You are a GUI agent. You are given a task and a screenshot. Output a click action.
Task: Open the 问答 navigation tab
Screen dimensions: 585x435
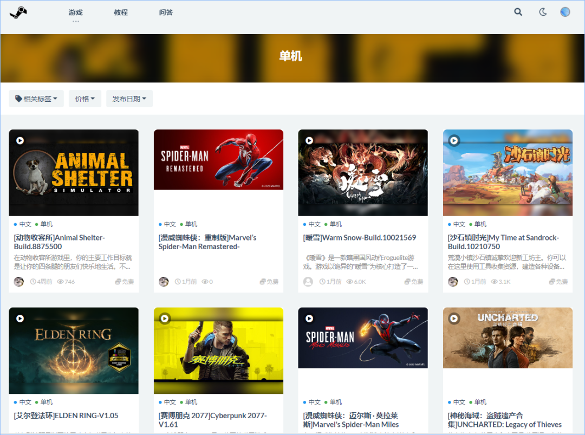tap(166, 12)
